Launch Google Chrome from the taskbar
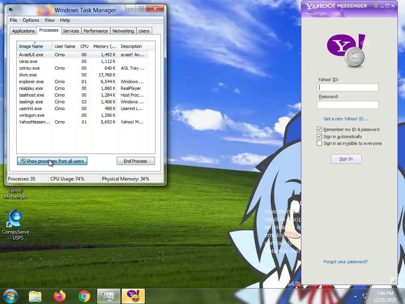405x304 pixels. tap(84, 296)
